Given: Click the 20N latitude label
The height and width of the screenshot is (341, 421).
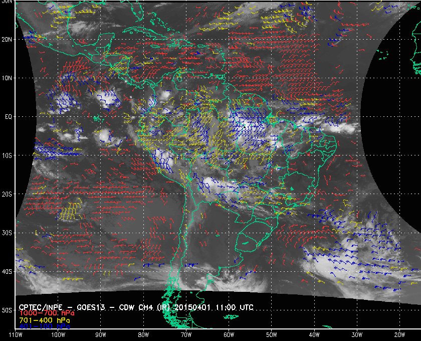Looking at the screenshot, I should tap(7, 39).
